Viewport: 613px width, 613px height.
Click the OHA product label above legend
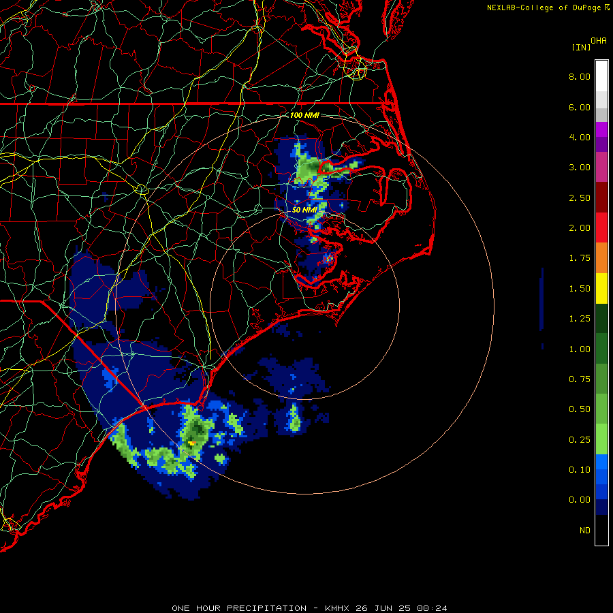[599, 41]
